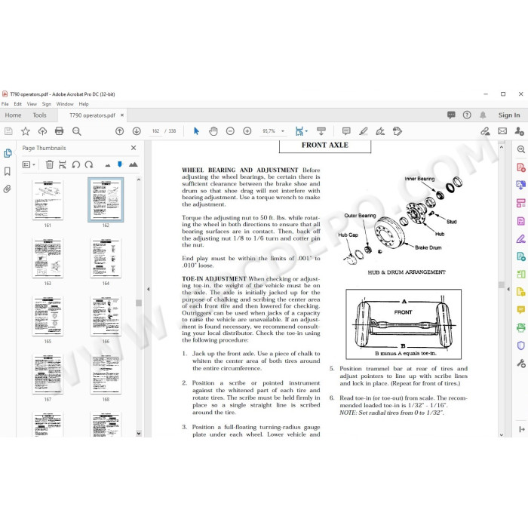528x528 pixels.
Task: Open the View menu
Action: [32, 104]
